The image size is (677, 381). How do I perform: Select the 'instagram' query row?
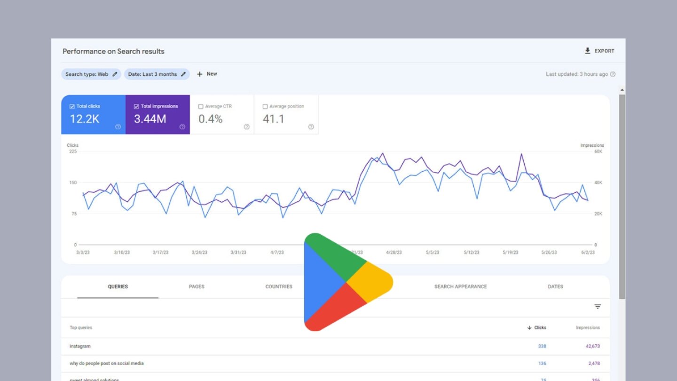click(x=335, y=346)
